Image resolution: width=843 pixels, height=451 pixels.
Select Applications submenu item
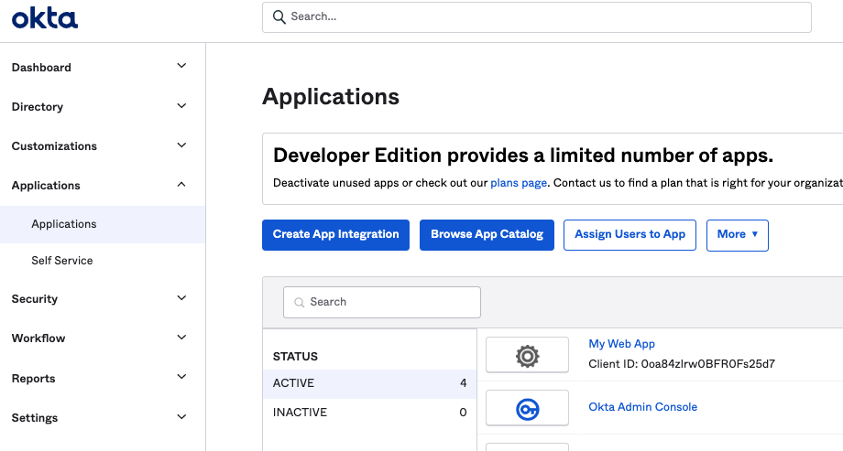coord(64,224)
